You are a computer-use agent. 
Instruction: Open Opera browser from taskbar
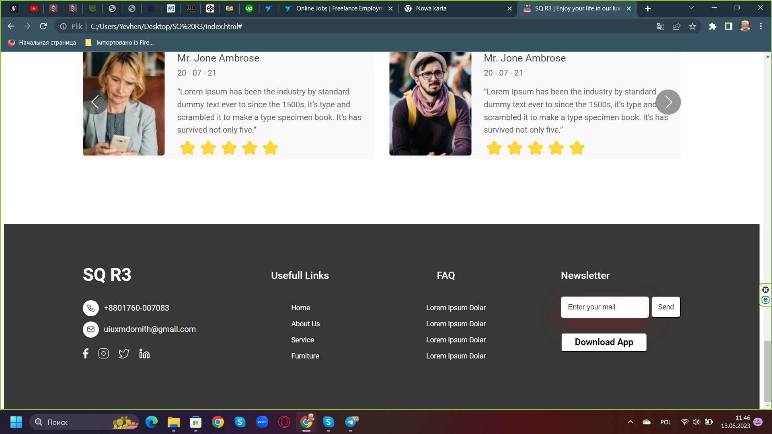284,422
